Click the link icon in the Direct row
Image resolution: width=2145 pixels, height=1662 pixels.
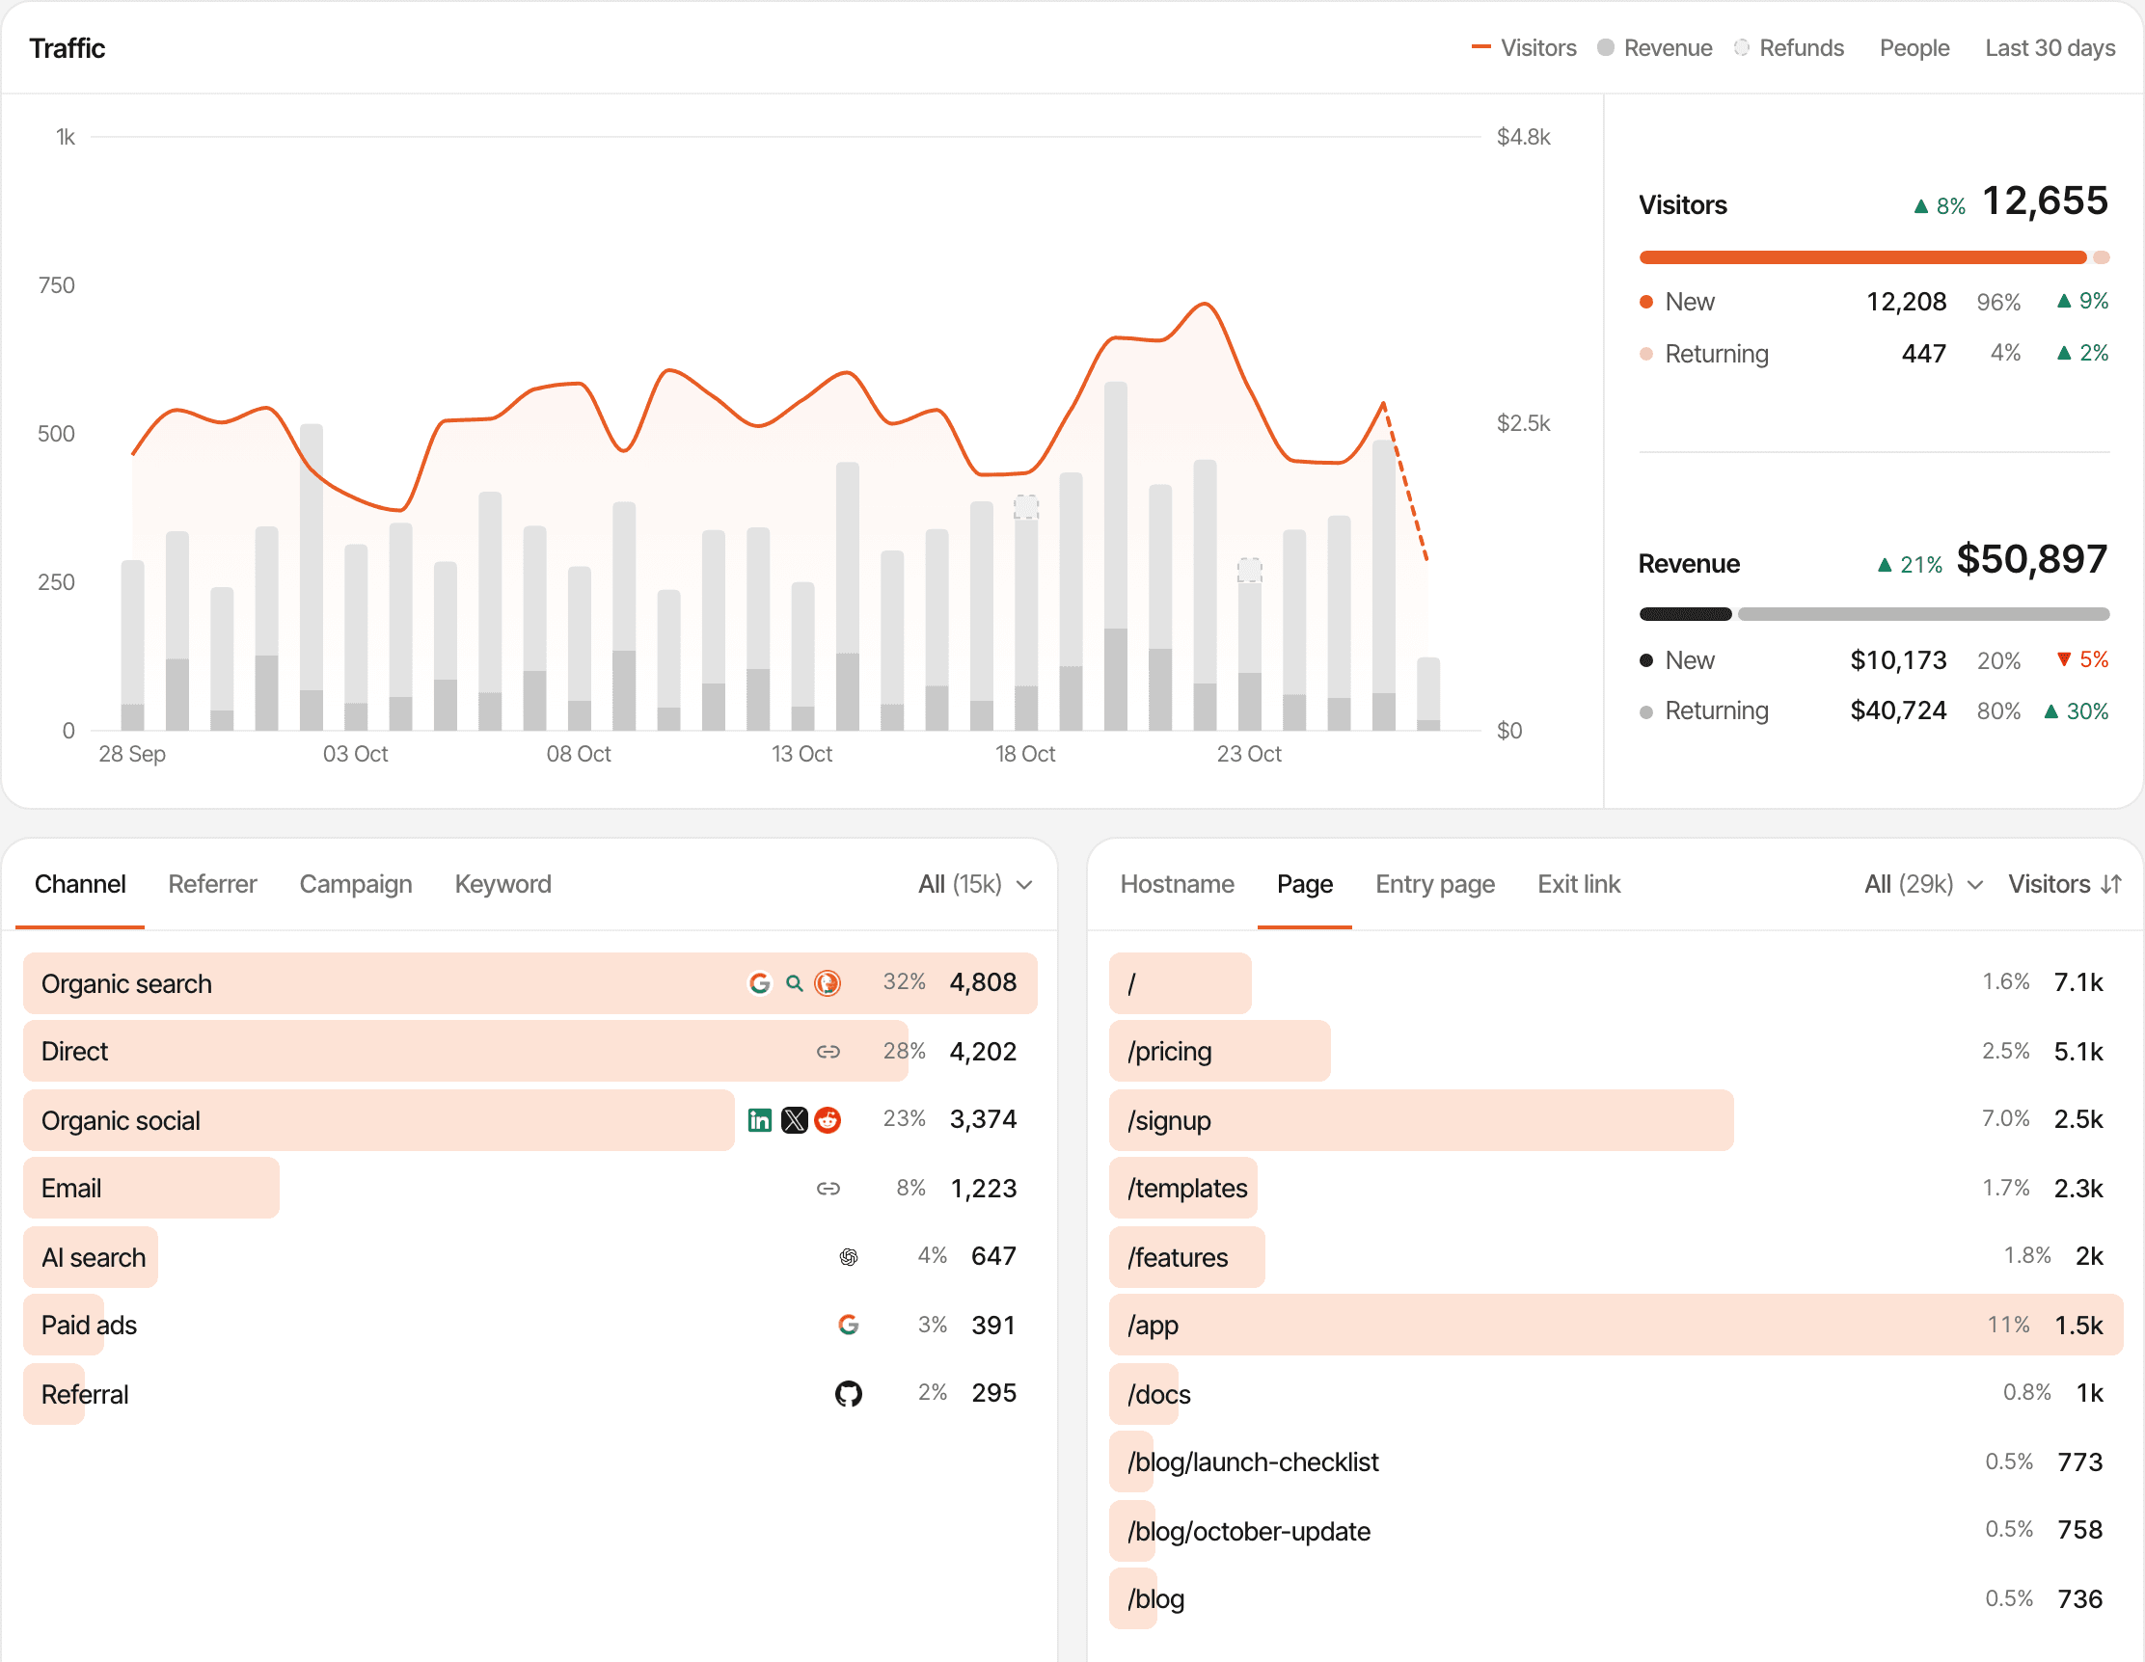(x=828, y=1052)
